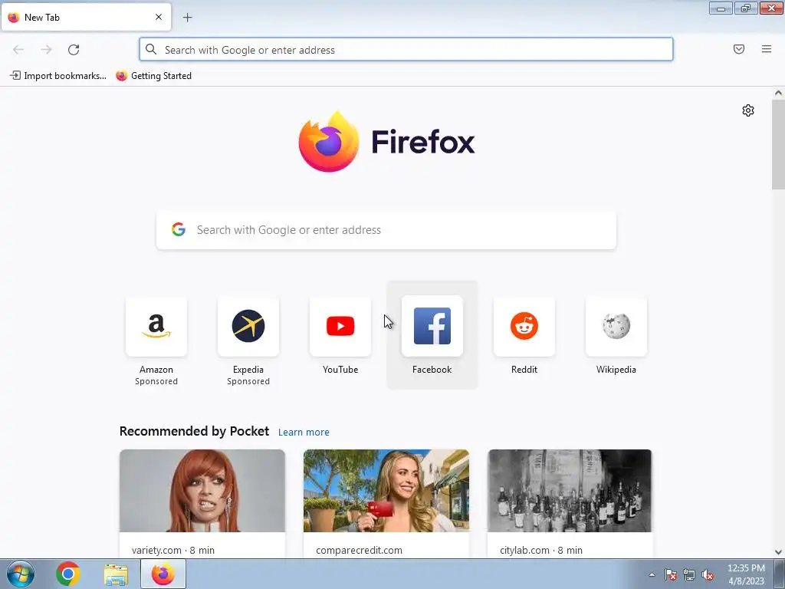Click the Firefox taskbar button
The width and height of the screenshot is (785, 589).
(163, 574)
